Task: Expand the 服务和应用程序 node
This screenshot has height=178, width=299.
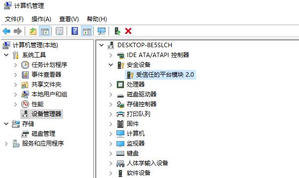Action: click(x=6, y=144)
